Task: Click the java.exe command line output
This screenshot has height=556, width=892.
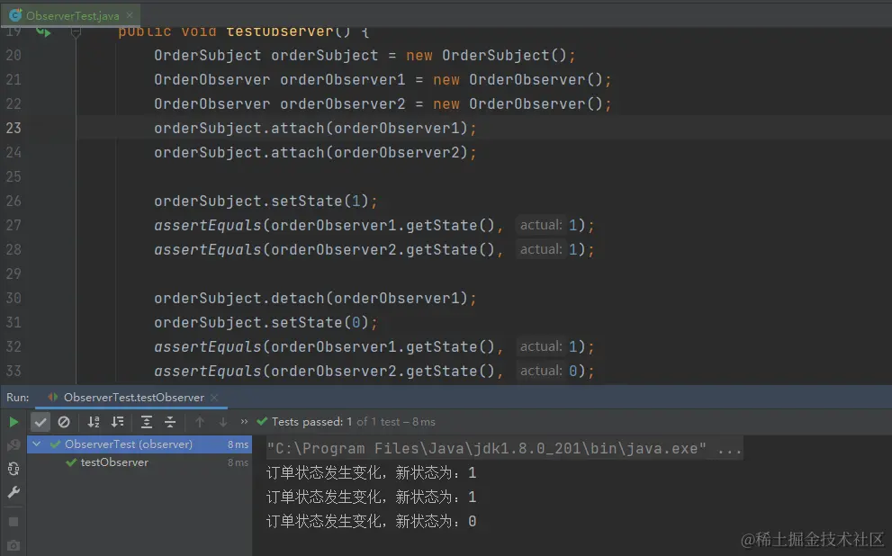Action: pyautogui.click(x=504, y=449)
